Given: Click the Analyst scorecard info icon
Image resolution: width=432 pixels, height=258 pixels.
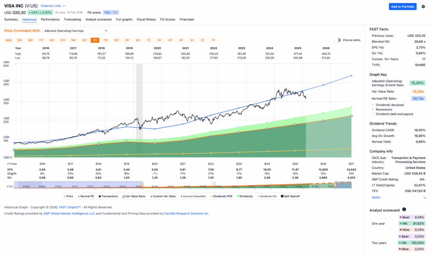Looking at the screenshot, I should [x=404, y=209].
